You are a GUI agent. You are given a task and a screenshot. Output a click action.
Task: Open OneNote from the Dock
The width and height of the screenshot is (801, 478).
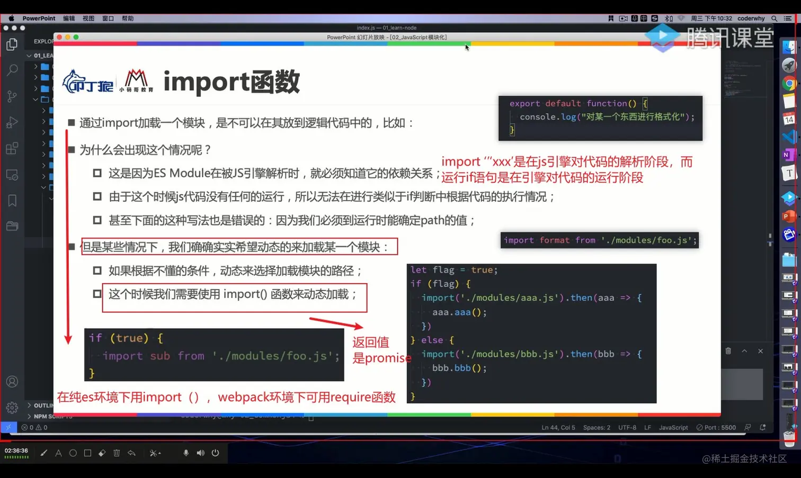click(789, 155)
